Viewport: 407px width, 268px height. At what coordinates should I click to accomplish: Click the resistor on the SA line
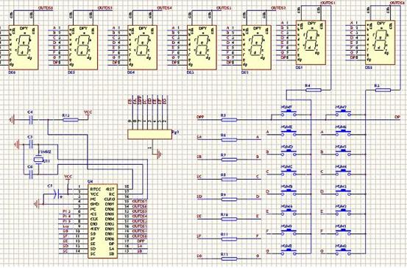pyautogui.click(x=229, y=140)
